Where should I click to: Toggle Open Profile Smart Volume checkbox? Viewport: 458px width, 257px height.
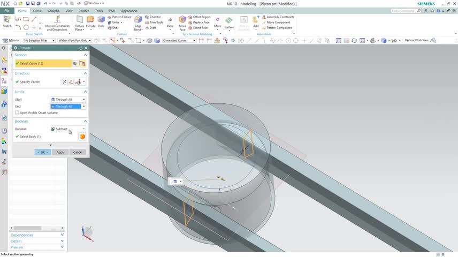[x=17, y=112]
